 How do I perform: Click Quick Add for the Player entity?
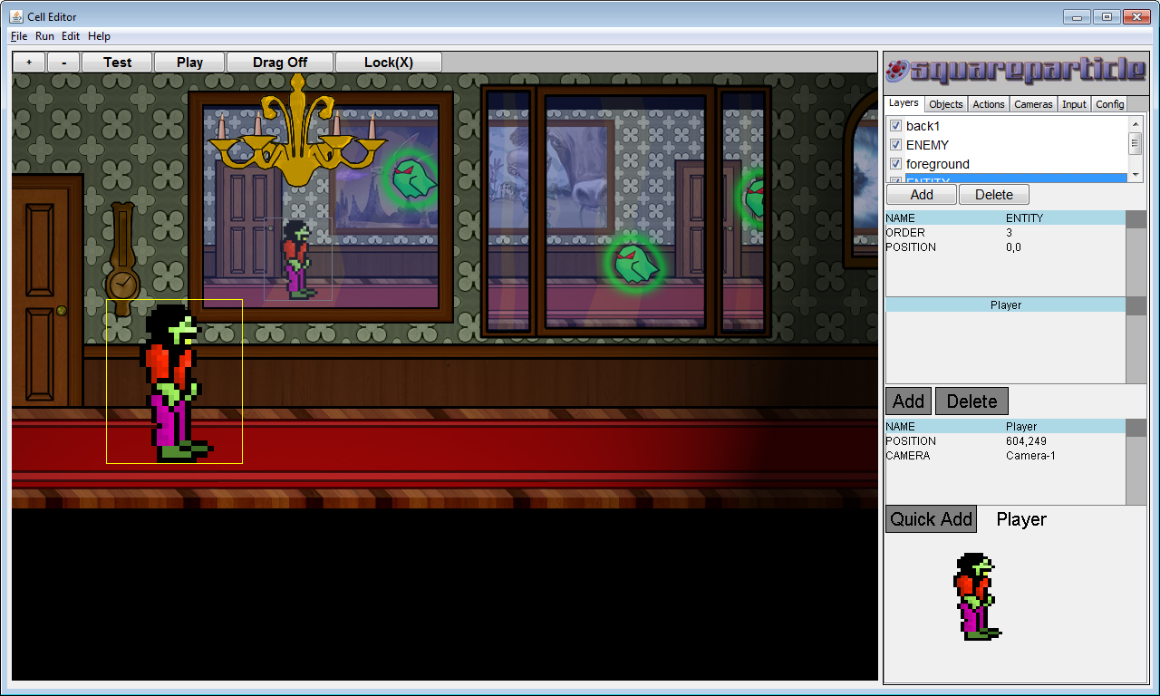click(x=931, y=519)
